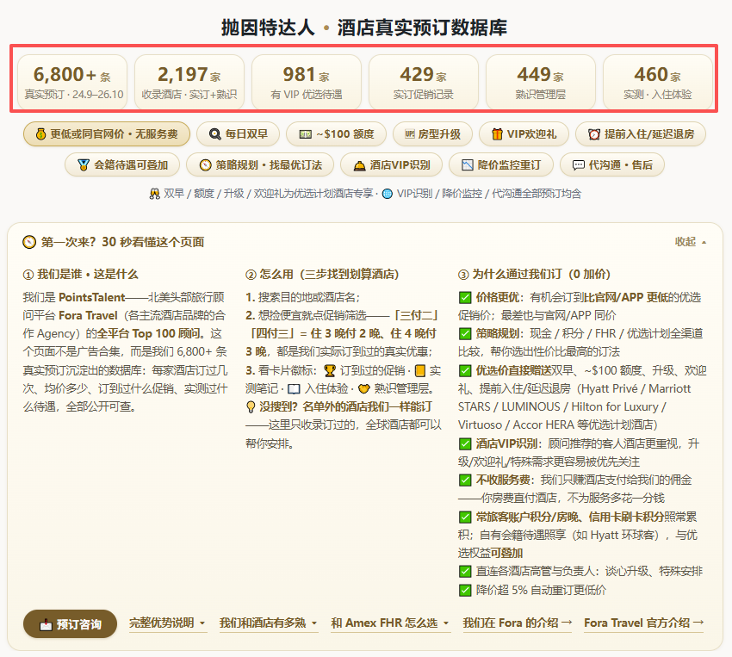
Task: Select the 代沟通·售后 chip
Action: 612,165
